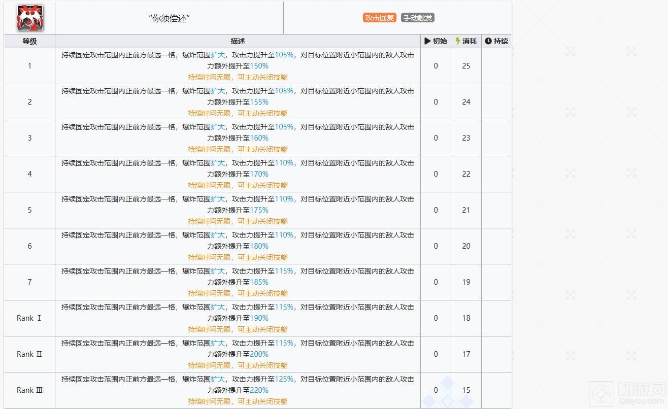Click the 150% value in level 1 description

click(x=259, y=66)
